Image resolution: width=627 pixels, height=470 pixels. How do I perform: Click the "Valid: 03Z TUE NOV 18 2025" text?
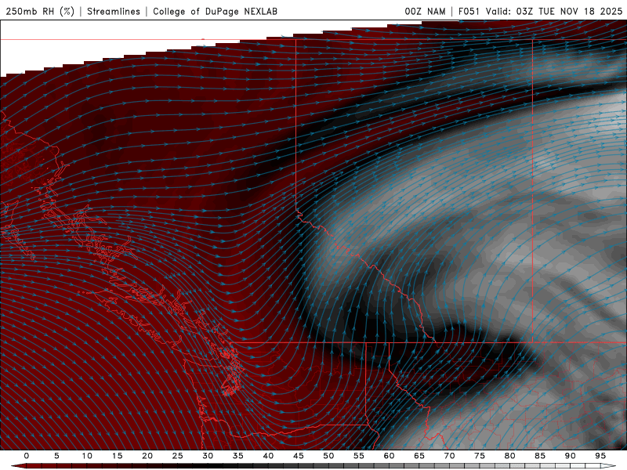(554, 12)
